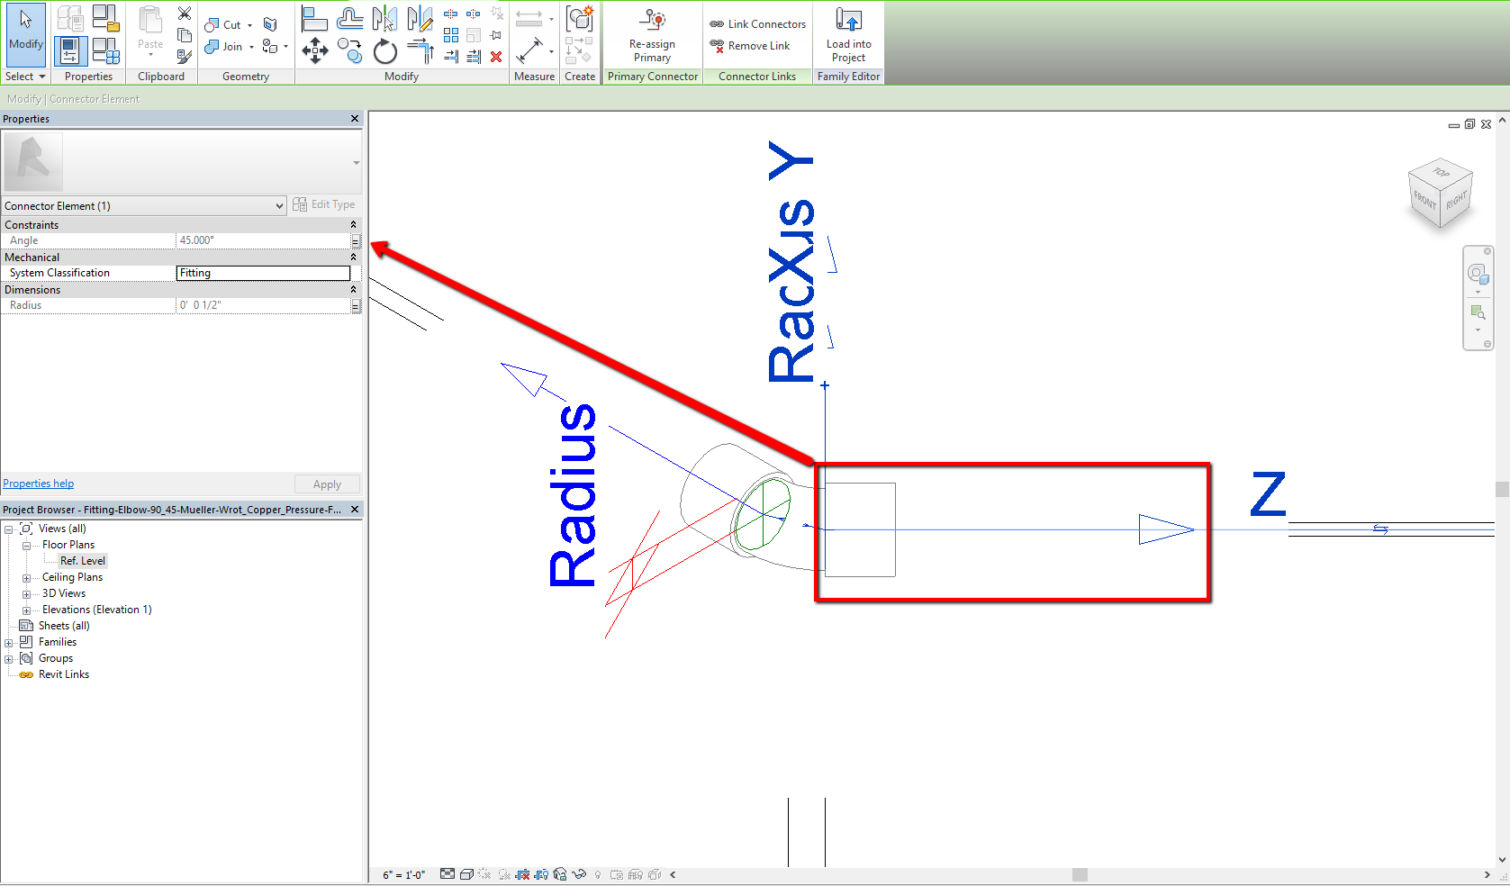The width and height of the screenshot is (1510, 886).
Task: Click the Remove Link icon
Action: point(717,46)
